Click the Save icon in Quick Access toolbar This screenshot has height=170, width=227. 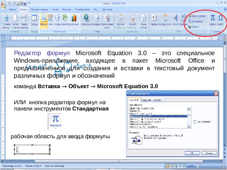(25, 3)
